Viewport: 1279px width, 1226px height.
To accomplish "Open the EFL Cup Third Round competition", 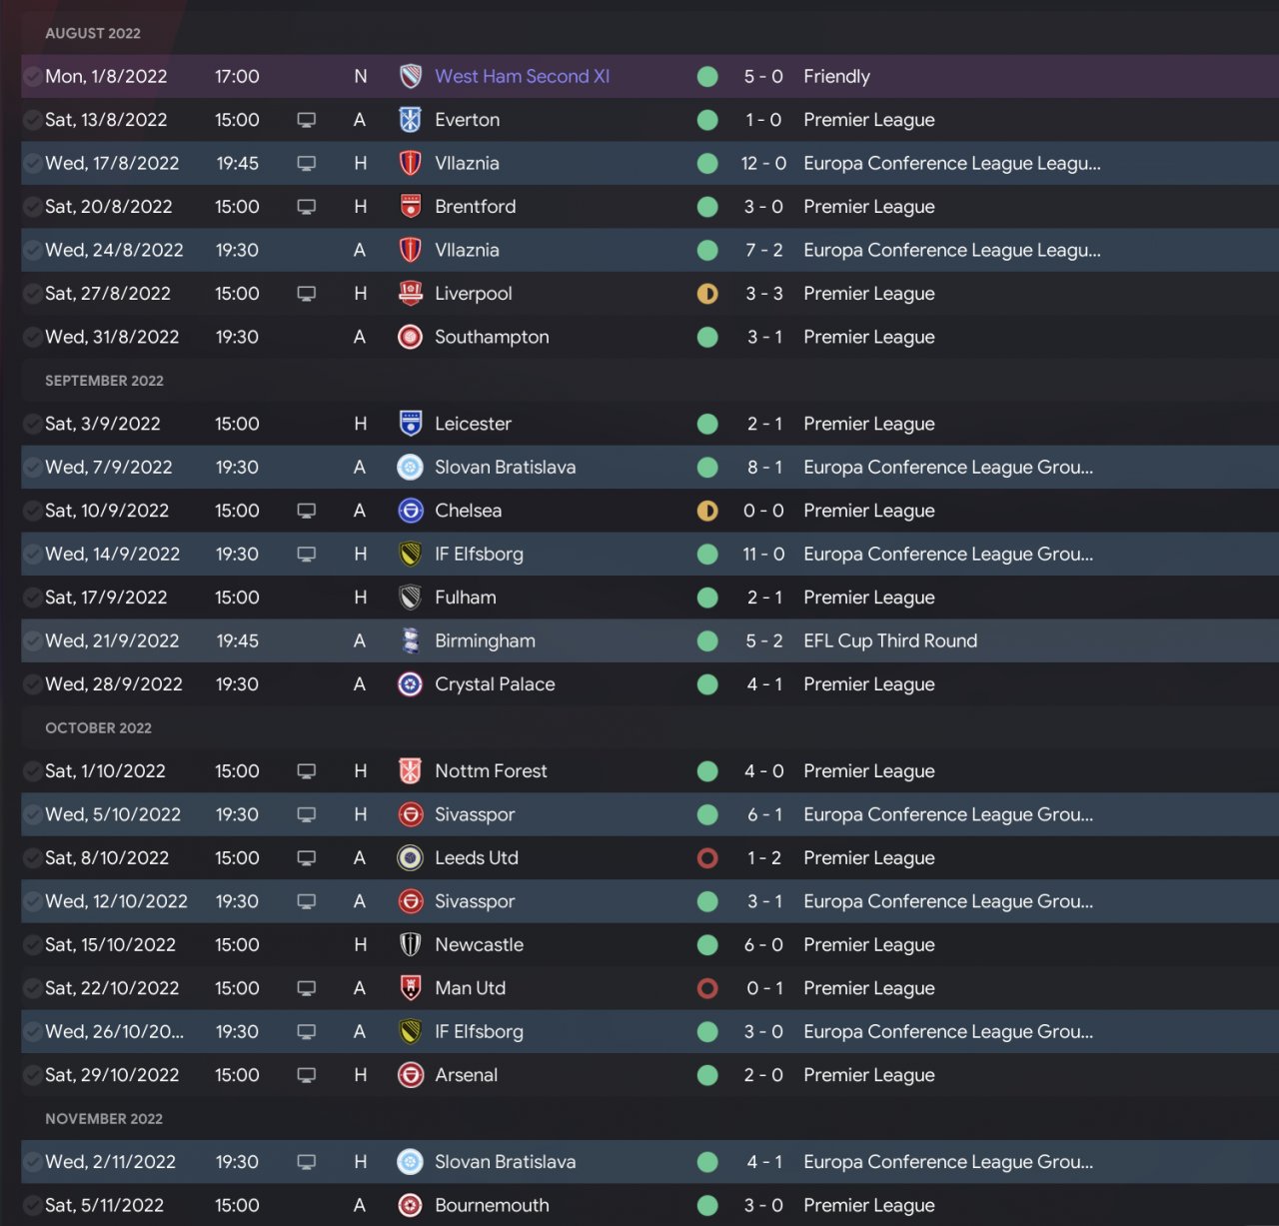I will click(890, 641).
